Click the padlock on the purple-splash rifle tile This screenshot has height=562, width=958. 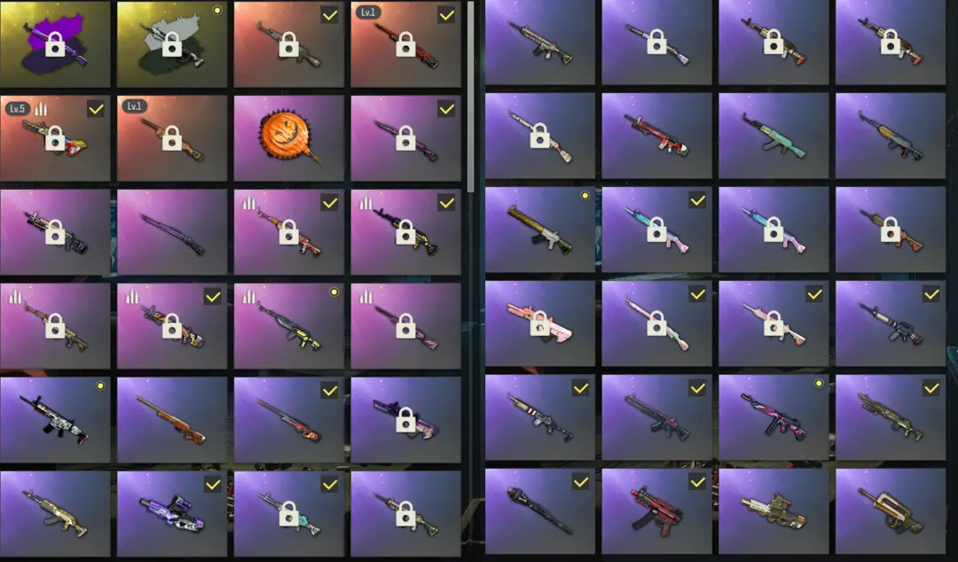pyautogui.click(x=55, y=44)
